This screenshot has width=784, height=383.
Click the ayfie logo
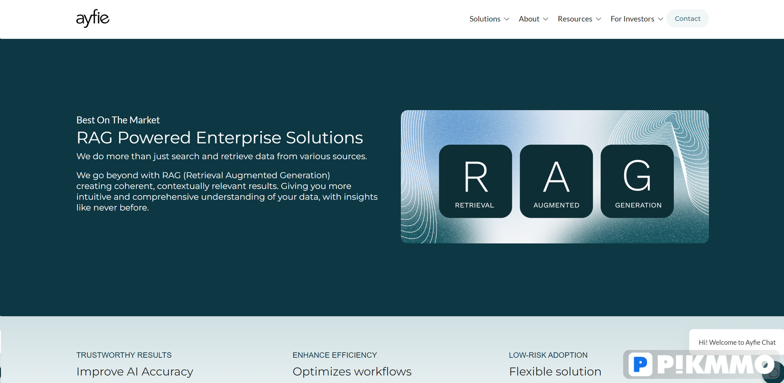[x=93, y=18]
